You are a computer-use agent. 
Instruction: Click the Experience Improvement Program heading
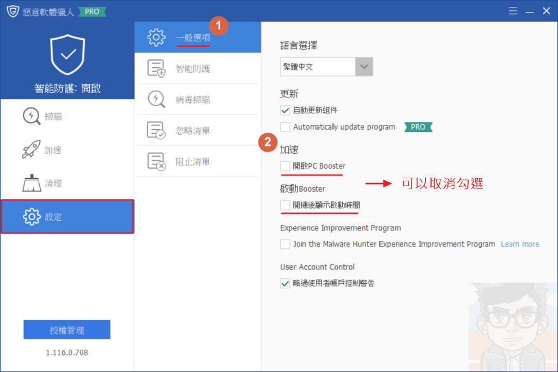341,228
